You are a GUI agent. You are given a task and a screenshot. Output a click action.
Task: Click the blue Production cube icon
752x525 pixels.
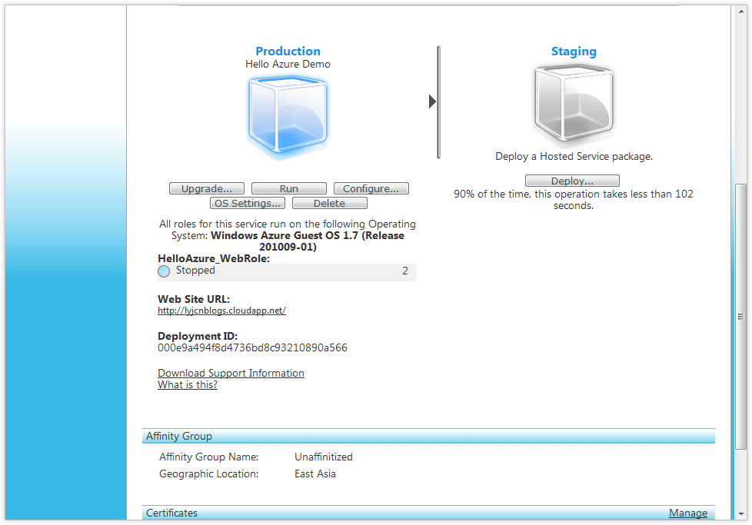pos(288,117)
